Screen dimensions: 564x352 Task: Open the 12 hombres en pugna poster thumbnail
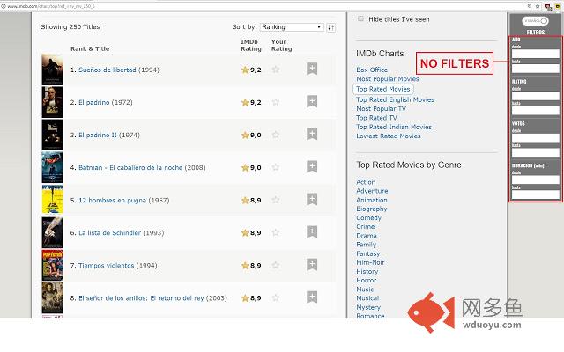[52, 200]
